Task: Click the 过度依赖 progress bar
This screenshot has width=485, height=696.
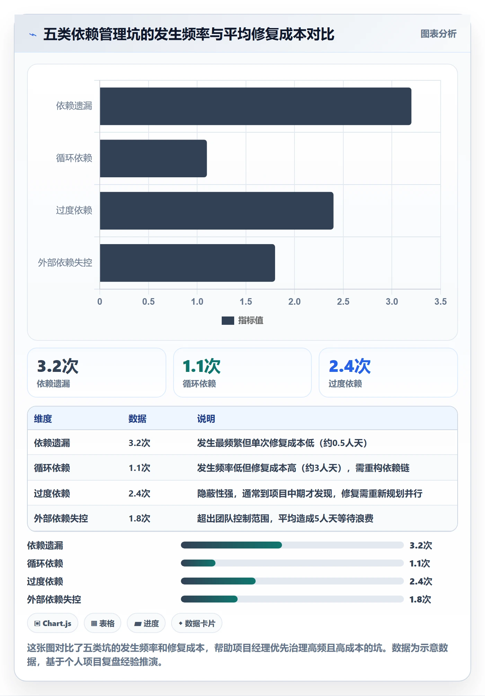Action: click(292, 581)
